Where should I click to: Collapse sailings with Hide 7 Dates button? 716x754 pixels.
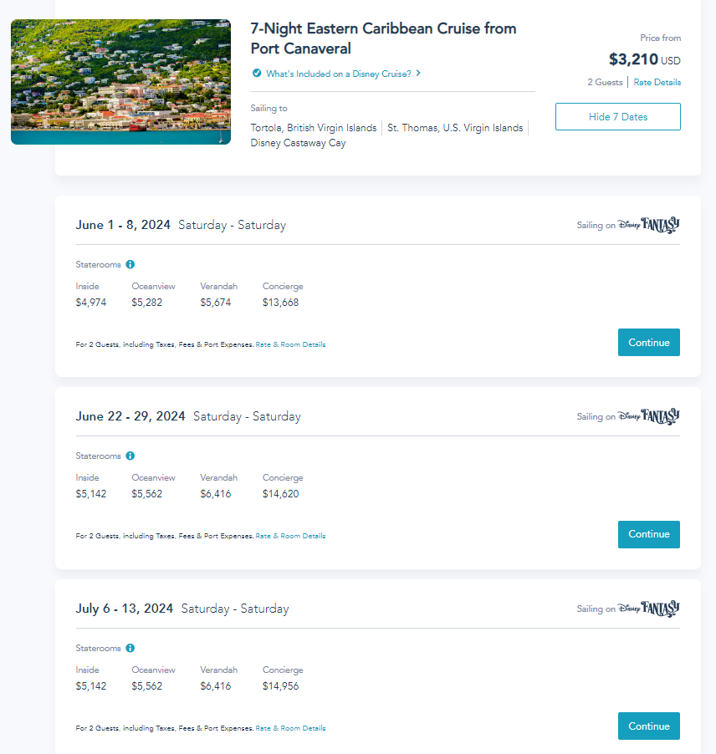[x=617, y=117]
